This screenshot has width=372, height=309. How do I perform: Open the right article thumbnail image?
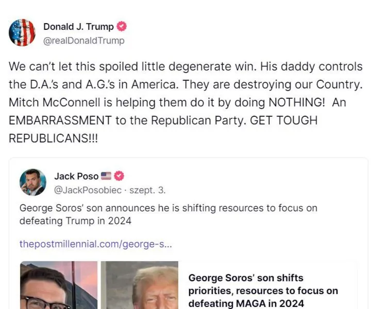click(x=140, y=285)
